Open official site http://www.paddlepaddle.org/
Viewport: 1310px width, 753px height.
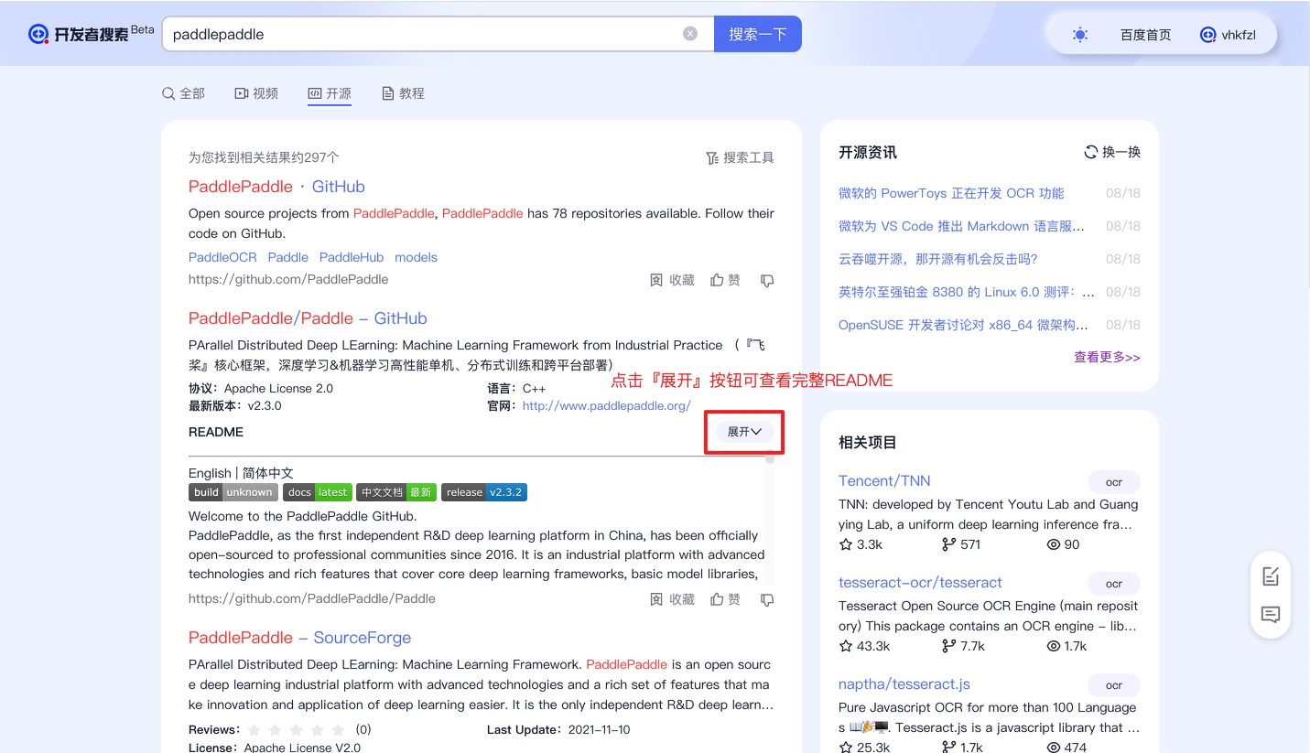(606, 405)
